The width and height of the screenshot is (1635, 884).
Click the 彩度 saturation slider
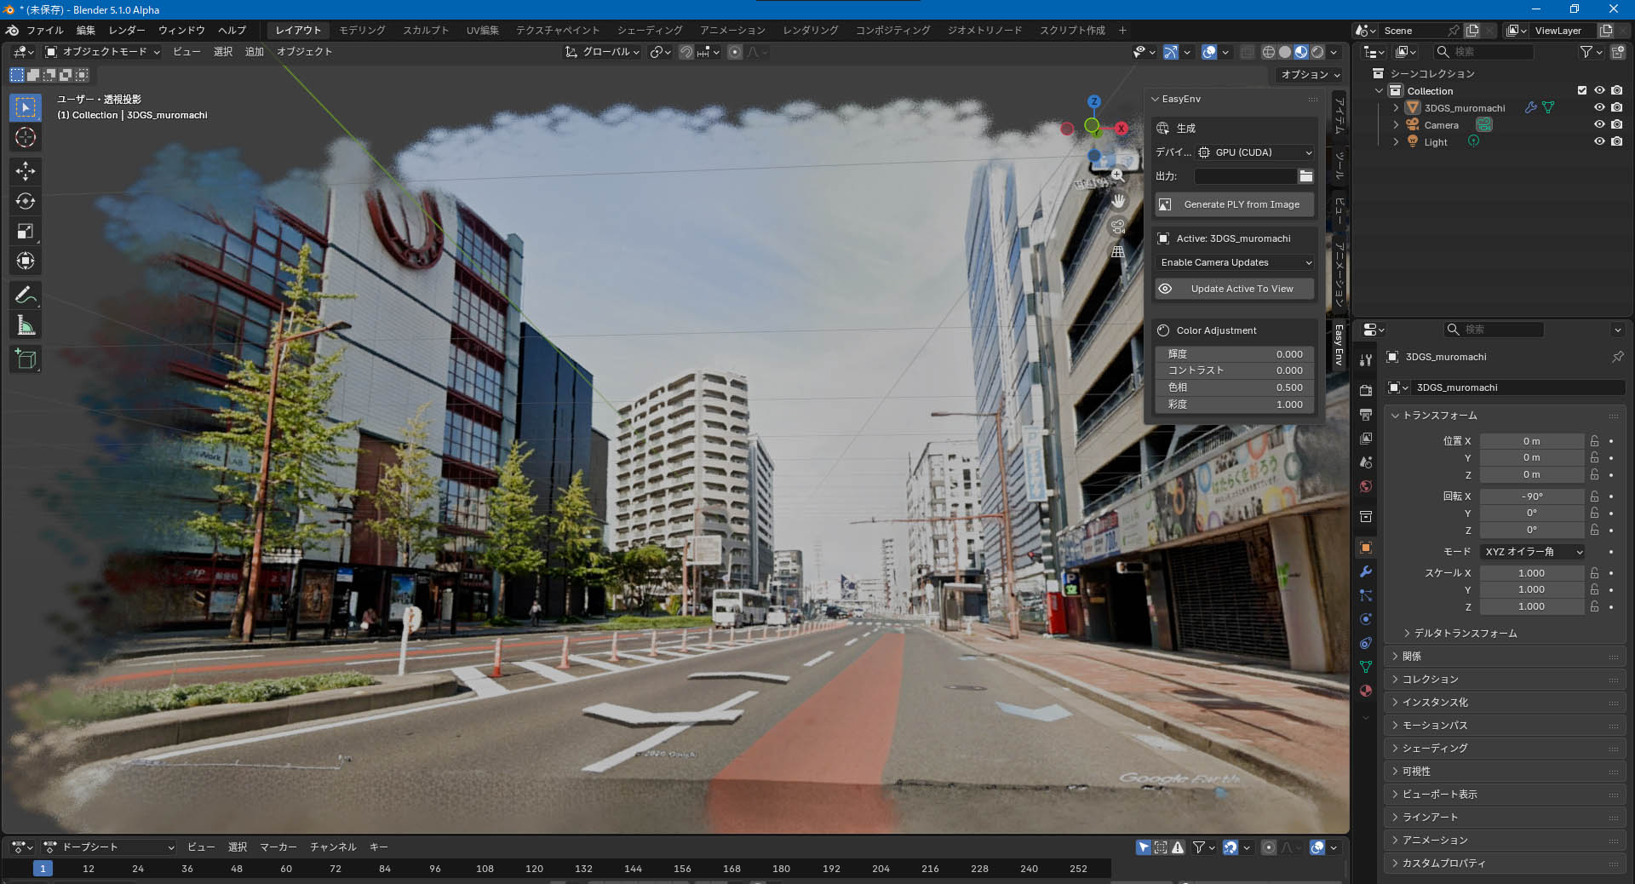pos(1235,405)
